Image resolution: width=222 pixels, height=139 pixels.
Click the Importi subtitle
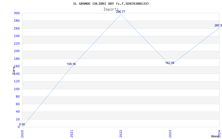pos(111,9)
